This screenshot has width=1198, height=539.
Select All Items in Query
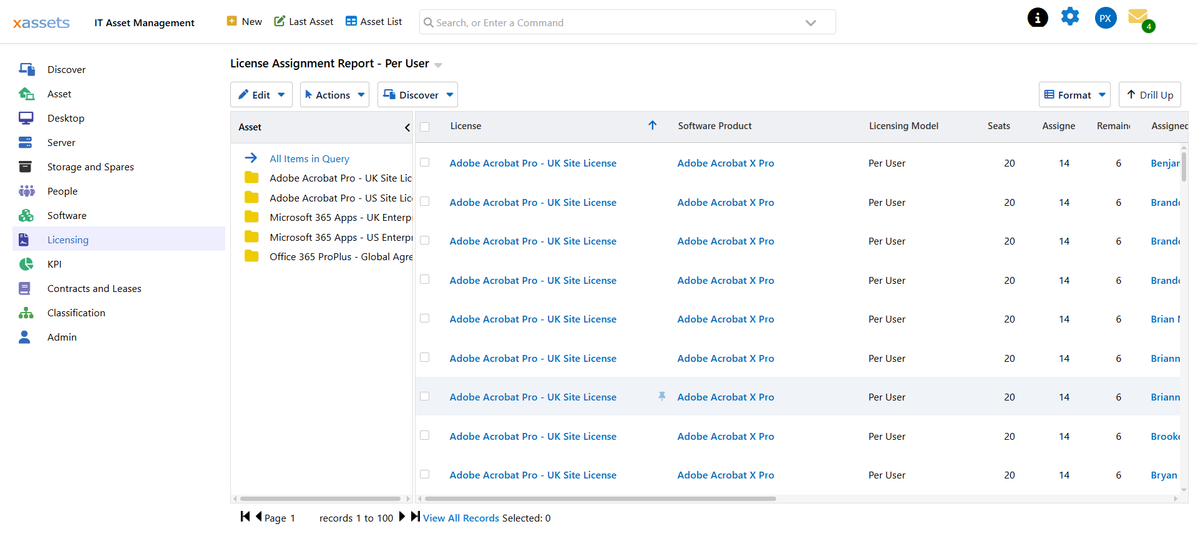pyautogui.click(x=309, y=158)
